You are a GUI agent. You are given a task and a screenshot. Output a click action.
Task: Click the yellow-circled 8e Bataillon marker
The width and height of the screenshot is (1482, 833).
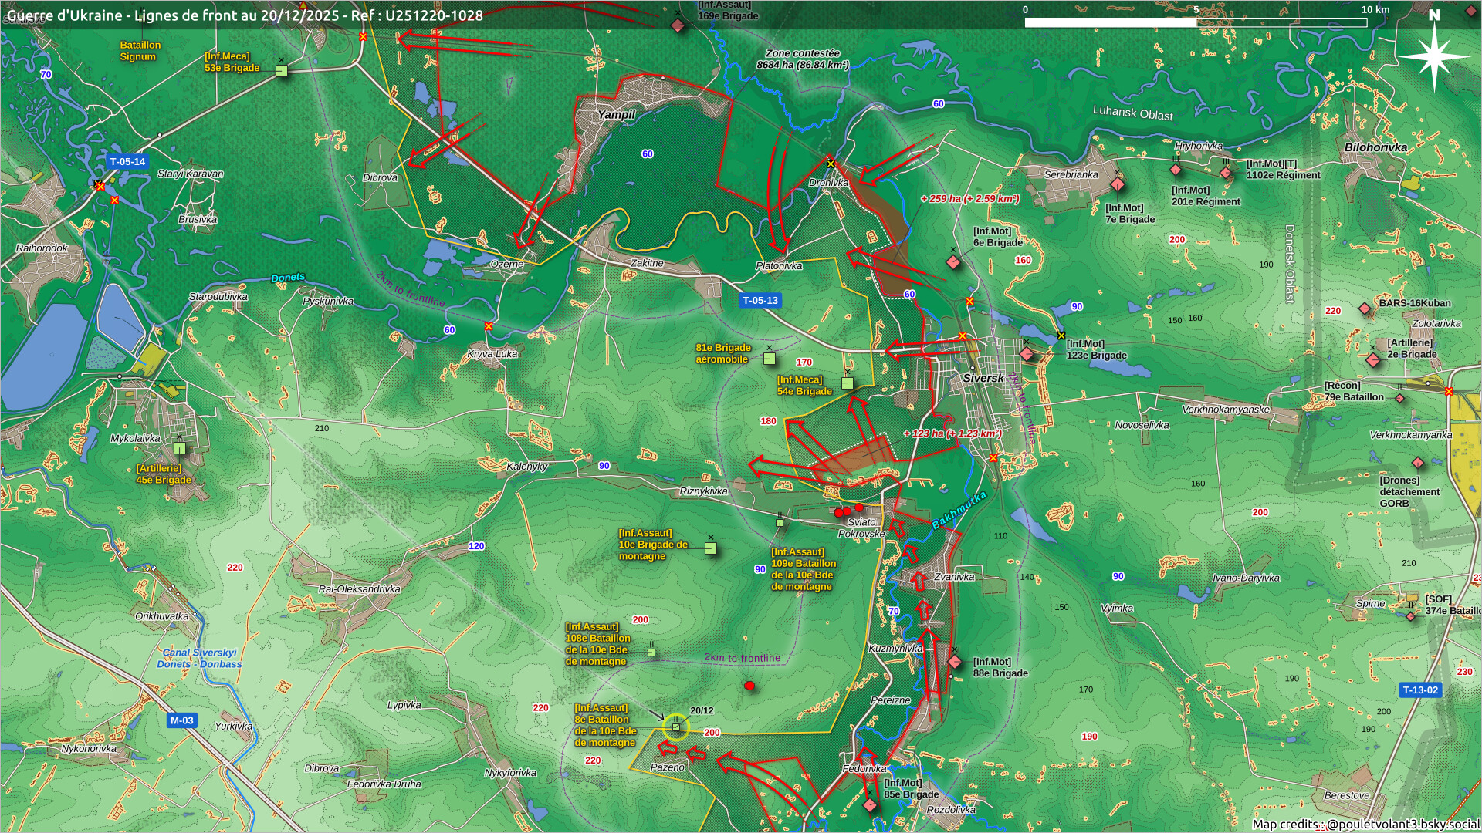[675, 727]
